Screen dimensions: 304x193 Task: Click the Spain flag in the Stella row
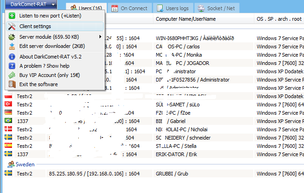click(8, 146)
